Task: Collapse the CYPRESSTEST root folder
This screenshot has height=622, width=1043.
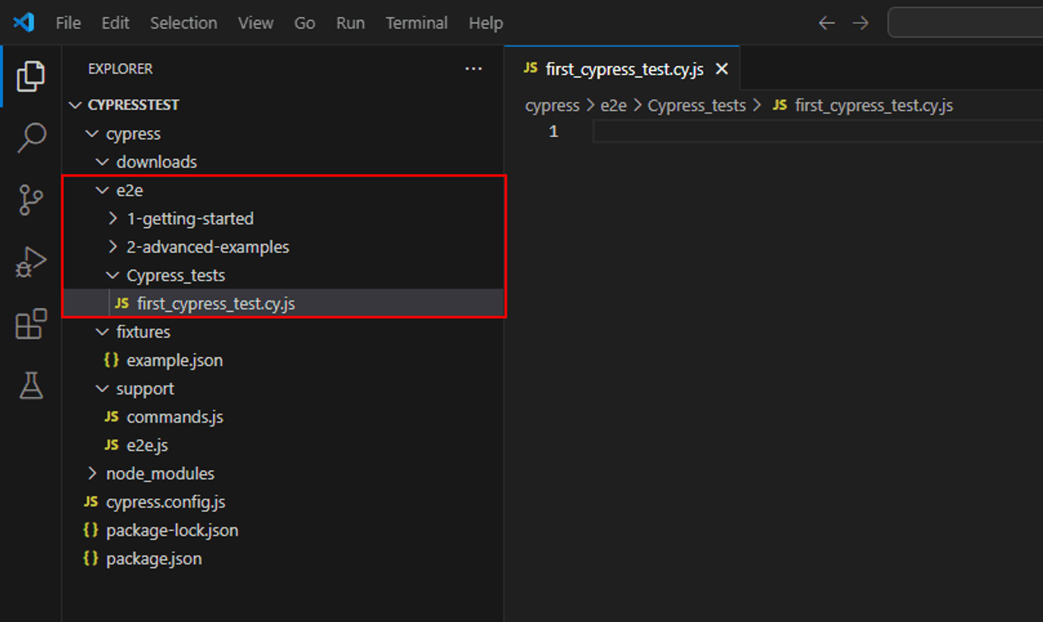Action: click(x=74, y=105)
